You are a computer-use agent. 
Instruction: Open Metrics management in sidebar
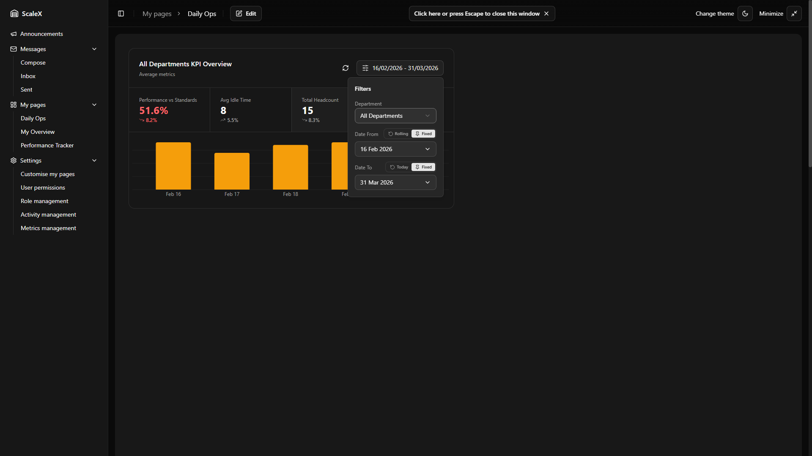pyautogui.click(x=48, y=228)
